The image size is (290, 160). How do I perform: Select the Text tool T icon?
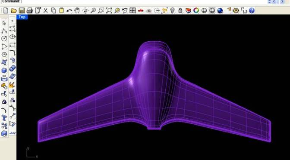click(x=4, y=117)
